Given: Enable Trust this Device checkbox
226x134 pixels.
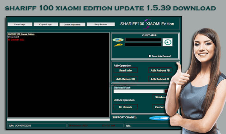Looking at the screenshot, I should coord(150,56).
